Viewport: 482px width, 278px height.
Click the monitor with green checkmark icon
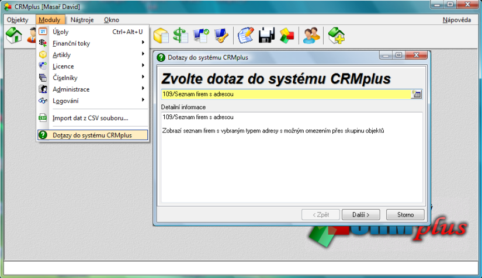coord(201,35)
